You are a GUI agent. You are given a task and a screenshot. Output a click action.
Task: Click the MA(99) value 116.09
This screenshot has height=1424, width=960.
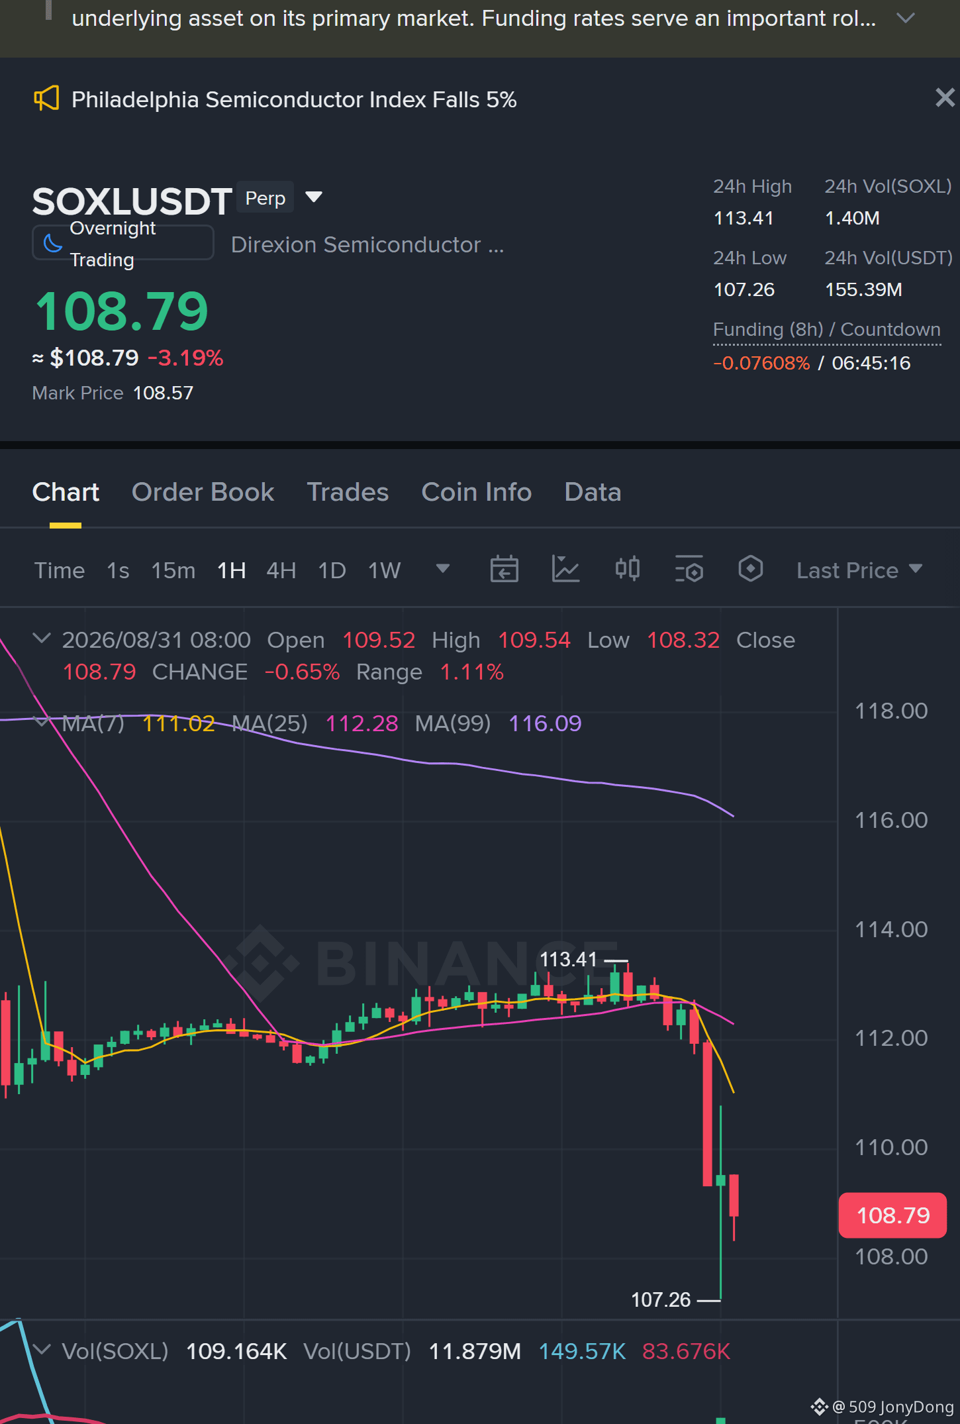point(545,723)
